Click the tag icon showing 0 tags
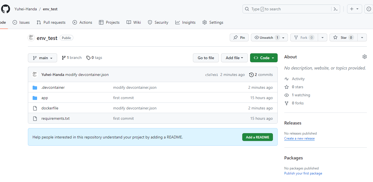 coord(88,58)
